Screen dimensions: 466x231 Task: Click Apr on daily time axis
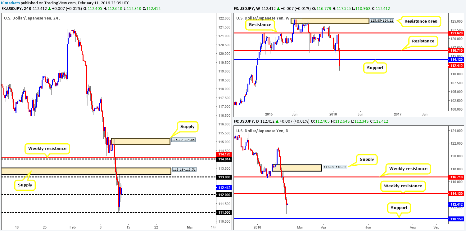(323, 227)
